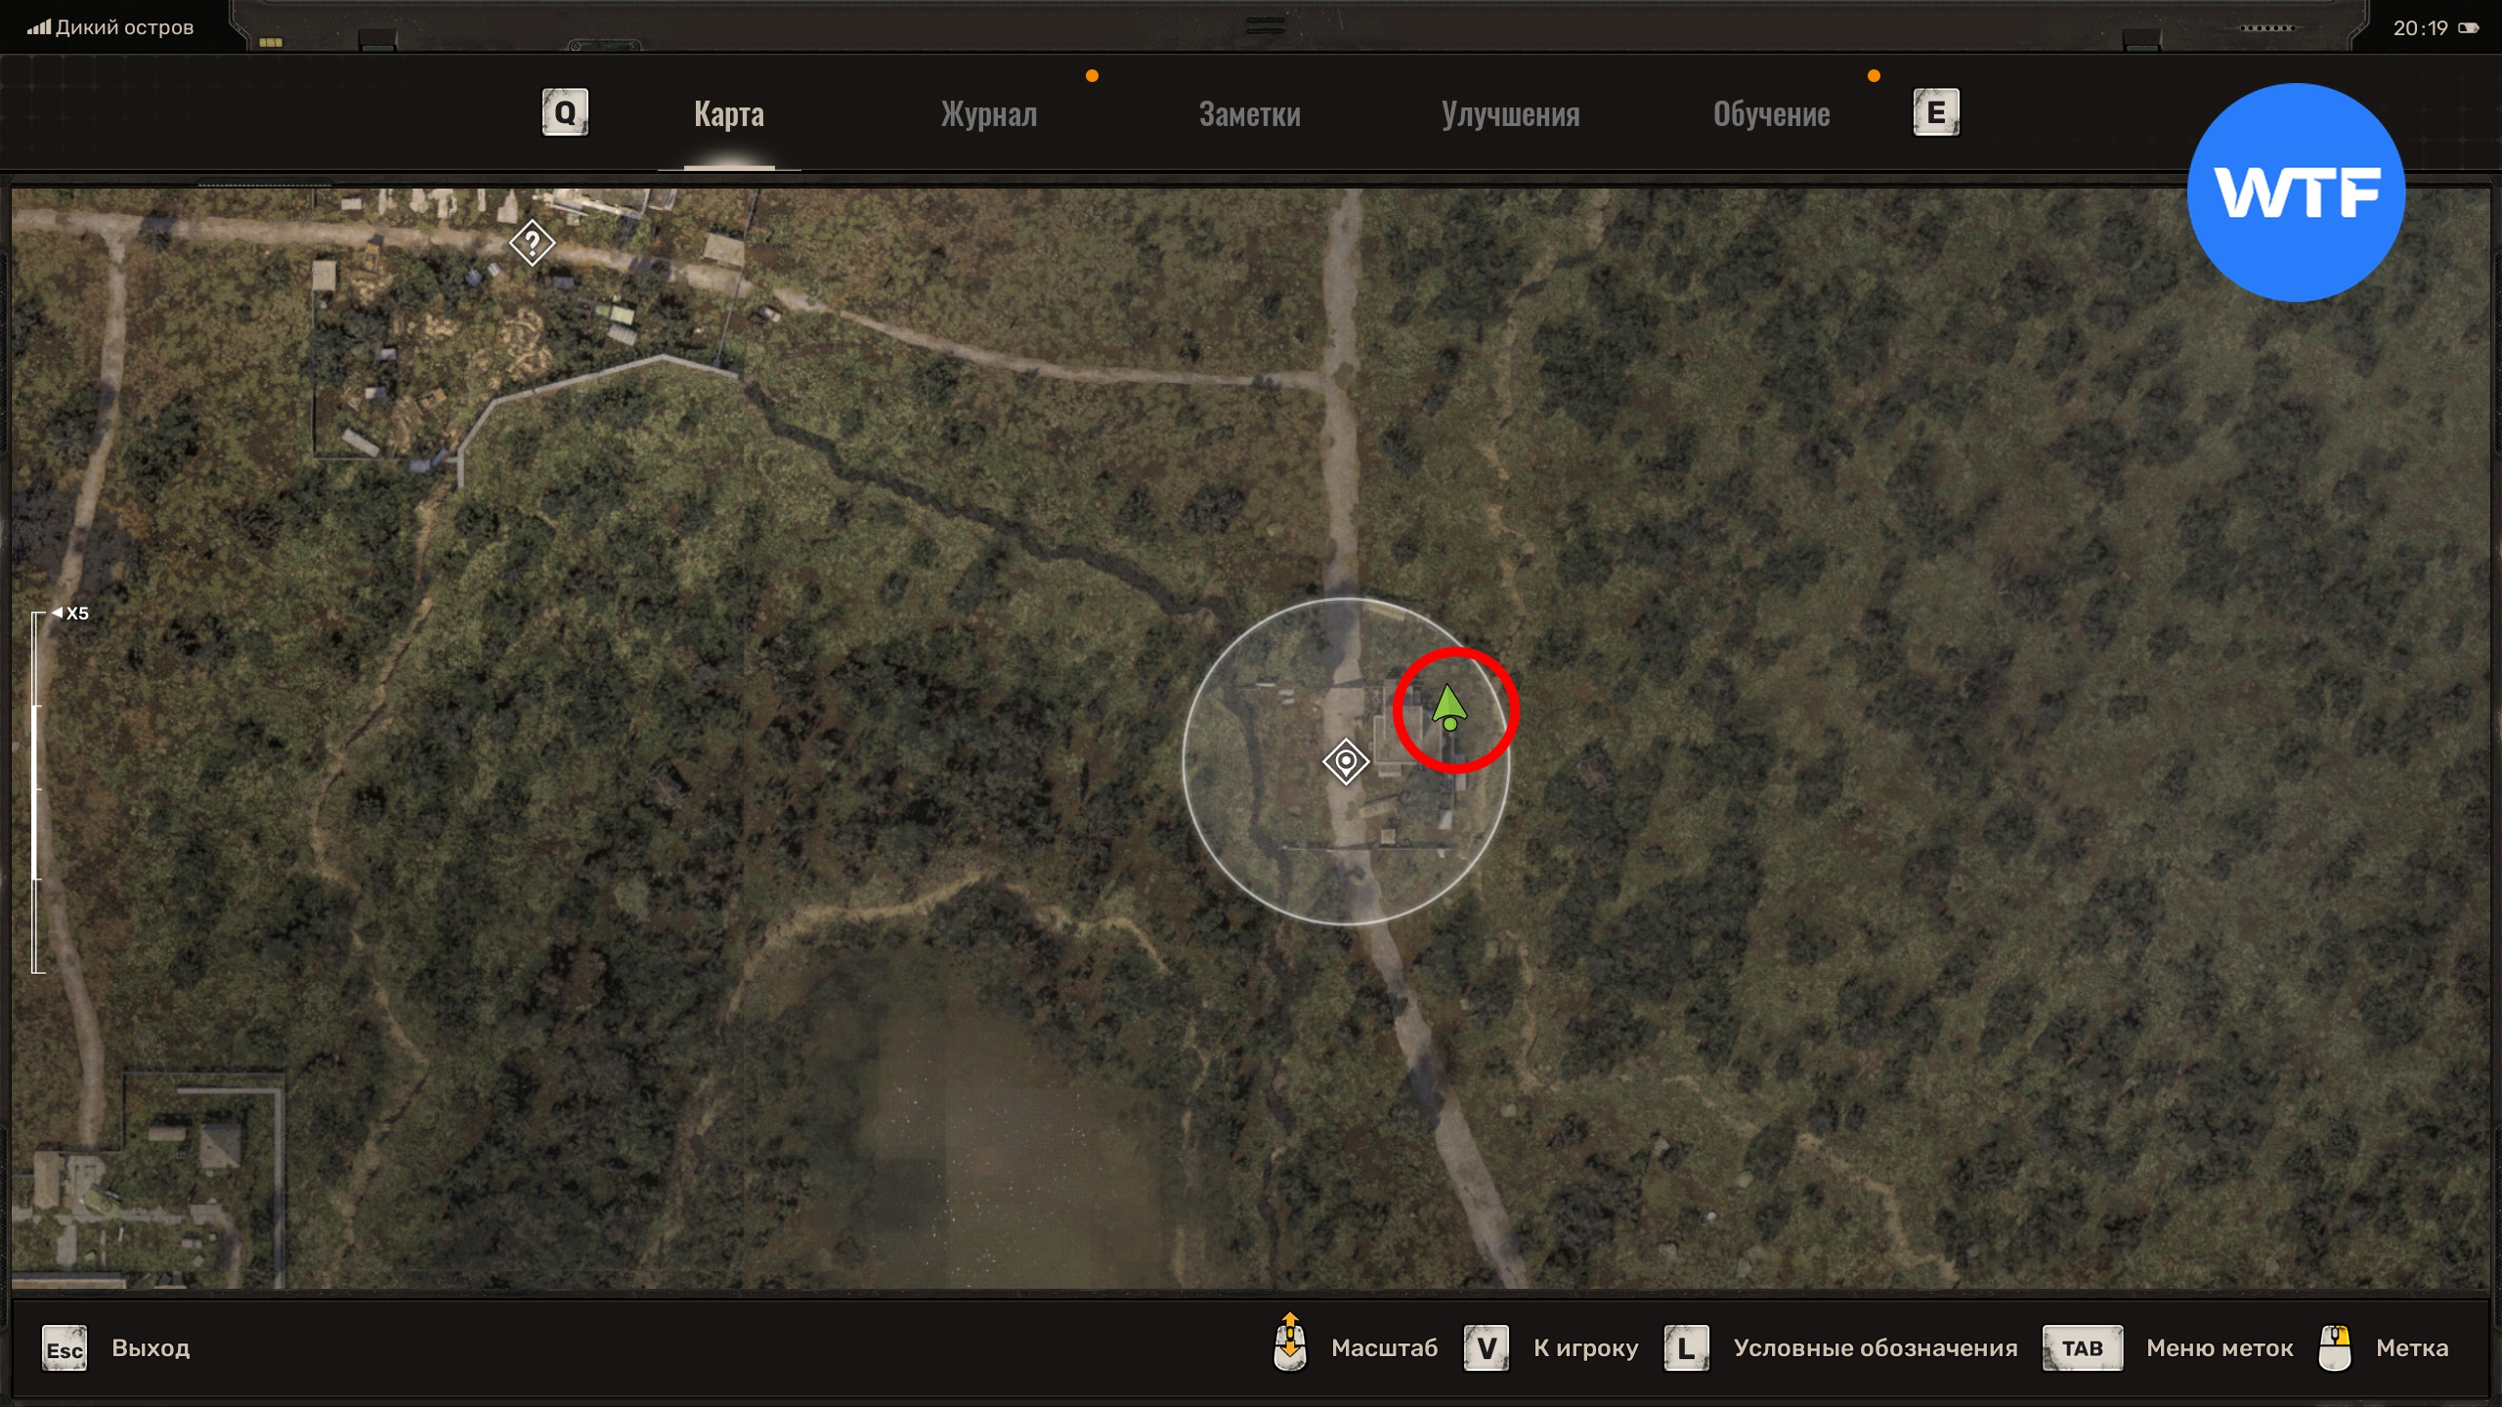This screenshot has width=2502, height=1407.
Task: Click the blue WTF circle logo
Action: [2296, 192]
